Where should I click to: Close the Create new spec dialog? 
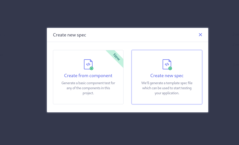200,35
